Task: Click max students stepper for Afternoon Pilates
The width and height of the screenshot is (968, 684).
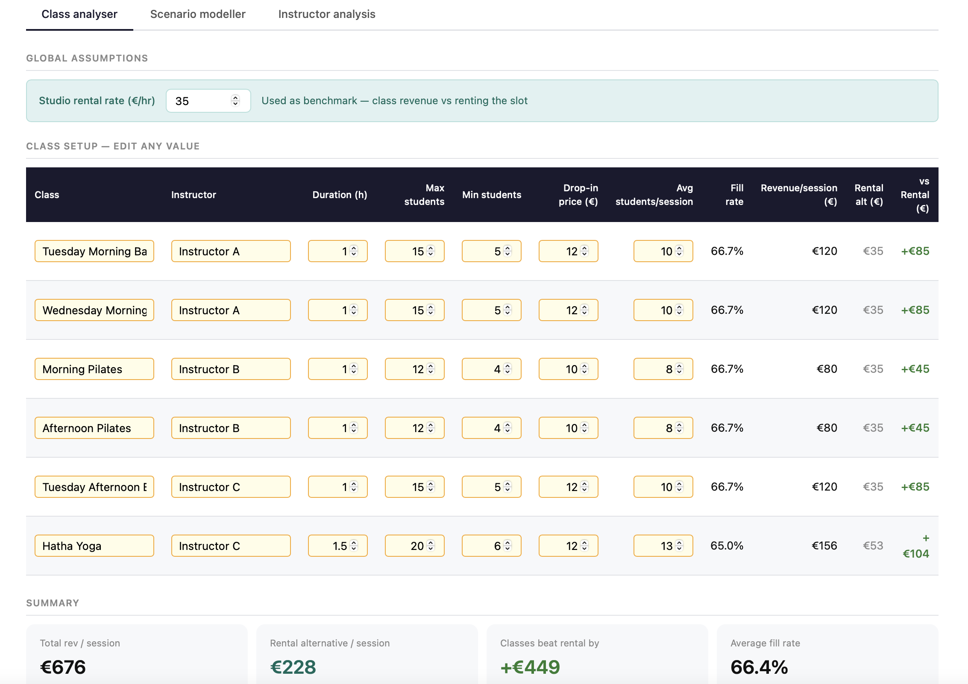Action: (431, 428)
